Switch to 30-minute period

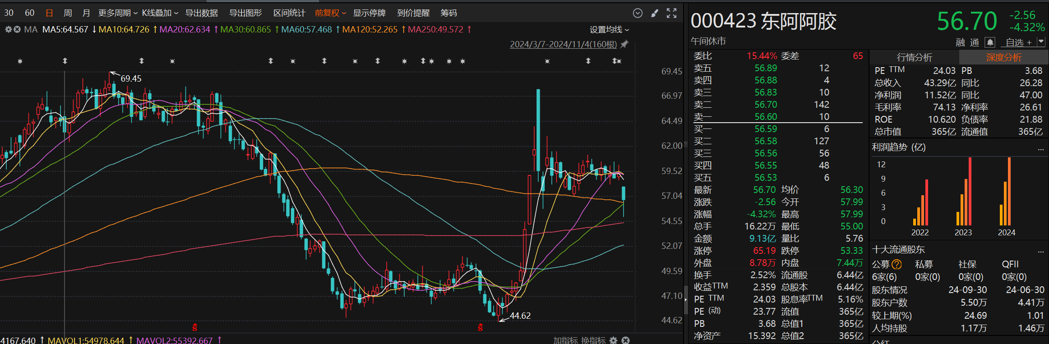point(9,13)
